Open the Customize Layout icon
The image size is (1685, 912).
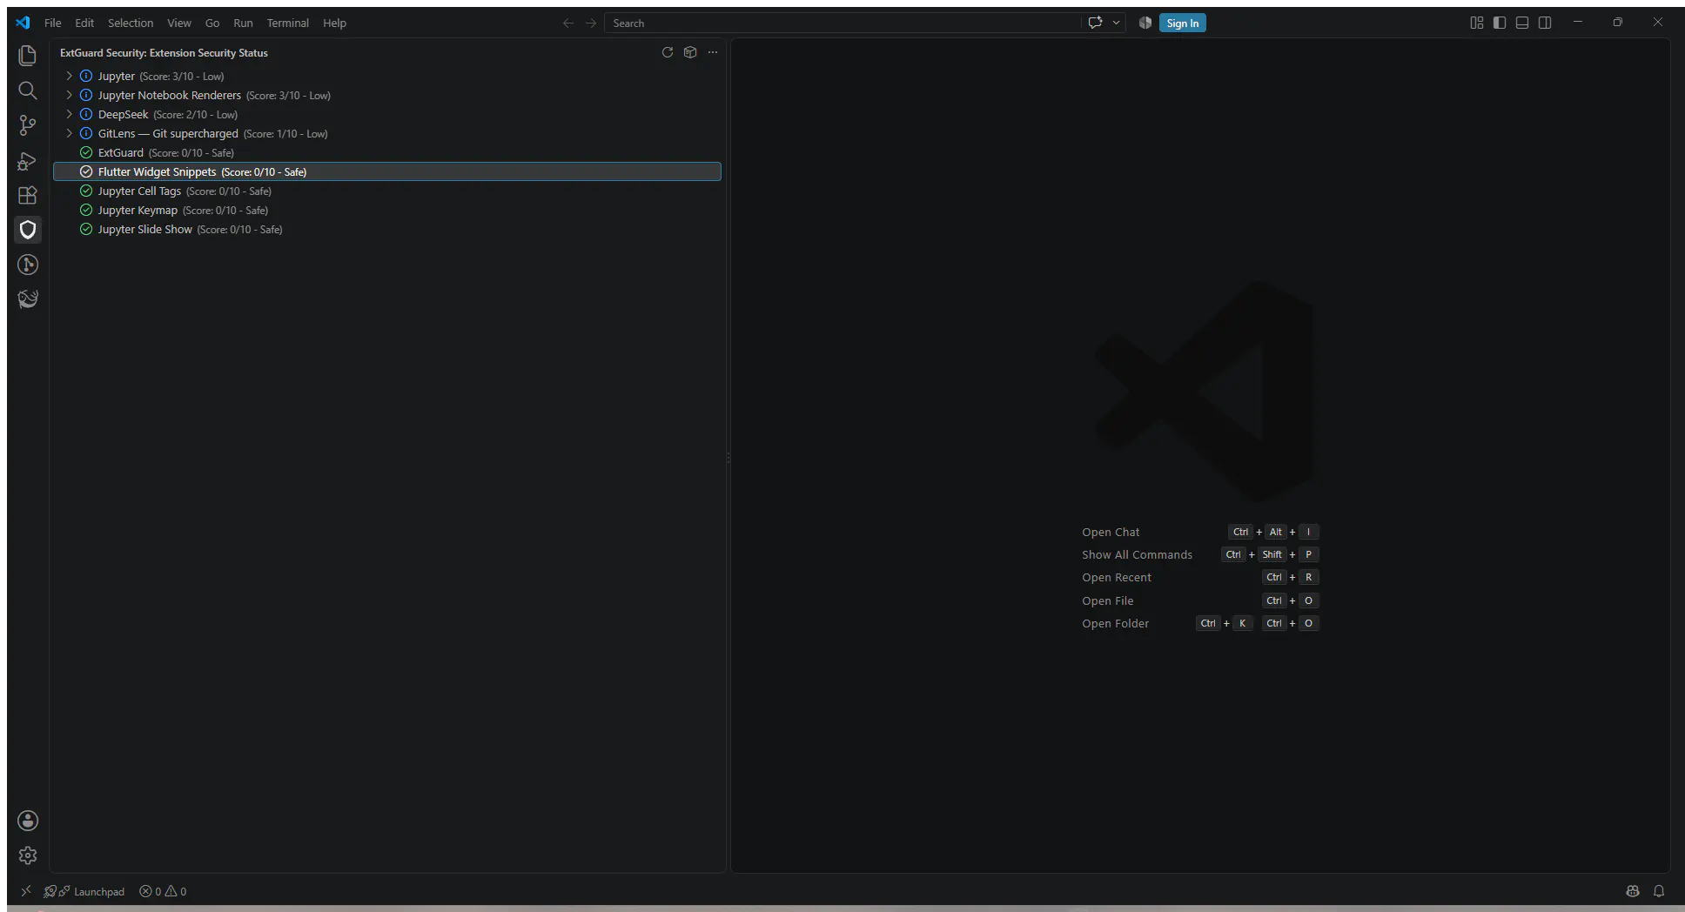(x=1477, y=23)
